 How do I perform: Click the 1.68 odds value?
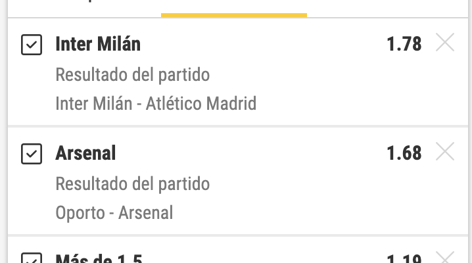pyautogui.click(x=404, y=153)
